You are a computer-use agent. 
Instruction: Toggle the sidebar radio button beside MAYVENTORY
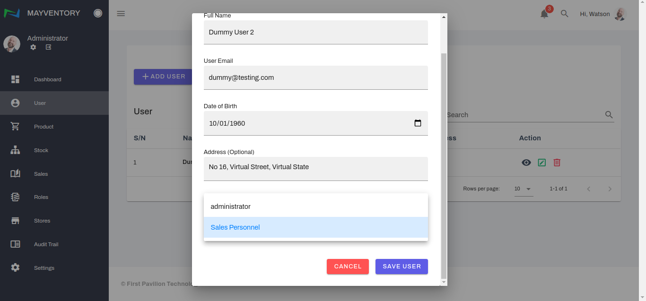[x=98, y=13]
